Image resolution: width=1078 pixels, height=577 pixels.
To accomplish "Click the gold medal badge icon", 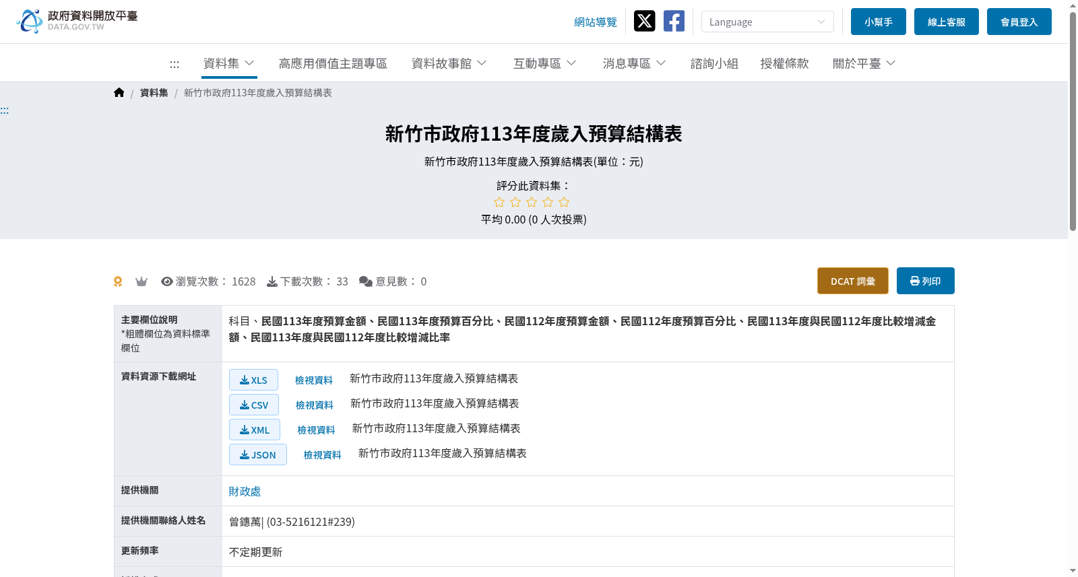I will [x=118, y=281].
